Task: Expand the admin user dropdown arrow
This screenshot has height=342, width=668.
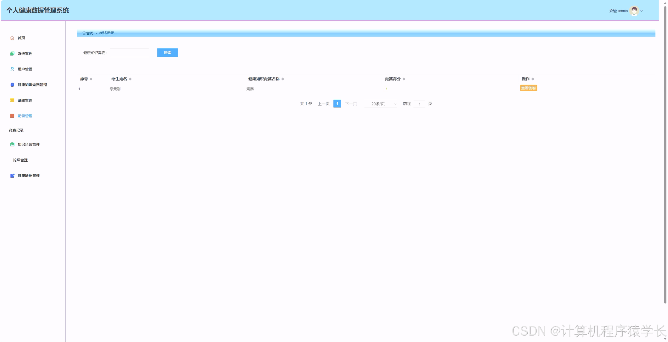Action: (x=641, y=11)
